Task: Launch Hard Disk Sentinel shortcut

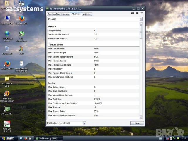Action: tap(7, 127)
